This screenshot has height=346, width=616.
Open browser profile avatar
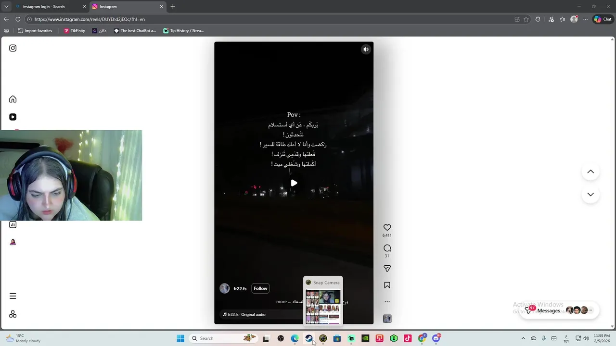click(x=574, y=19)
